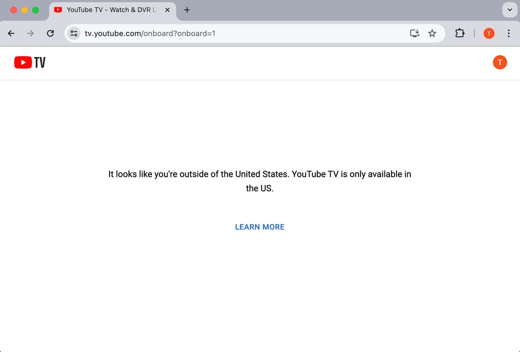View site information icon in address bar

(74, 33)
